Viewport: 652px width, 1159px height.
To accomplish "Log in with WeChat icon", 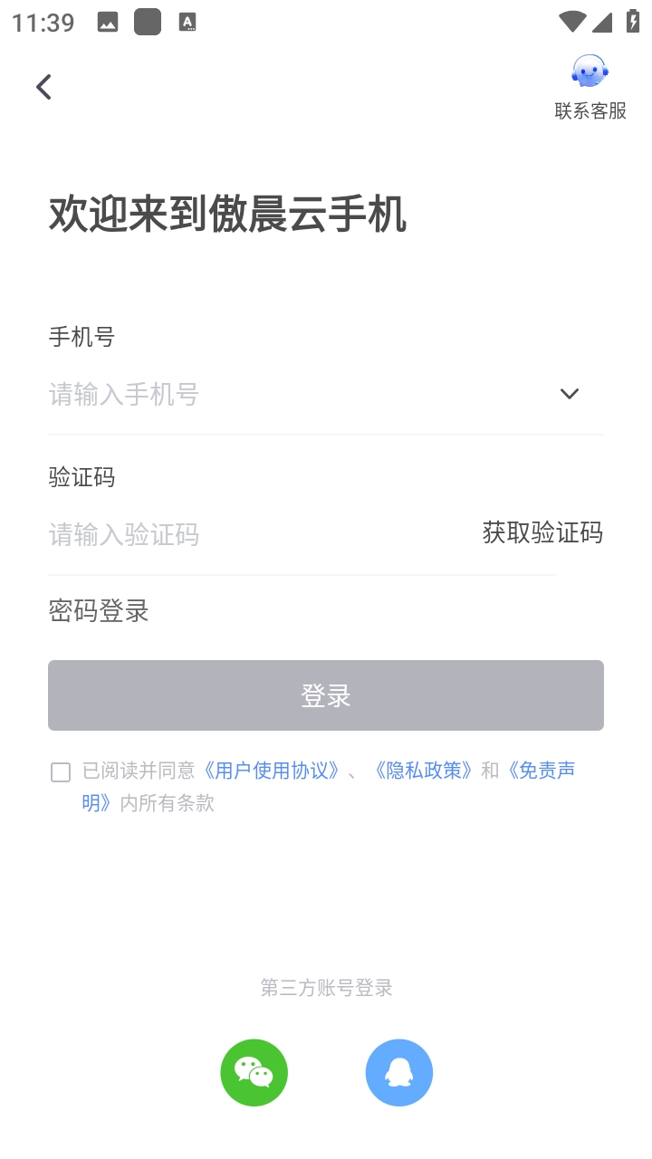I will [x=254, y=1073].
